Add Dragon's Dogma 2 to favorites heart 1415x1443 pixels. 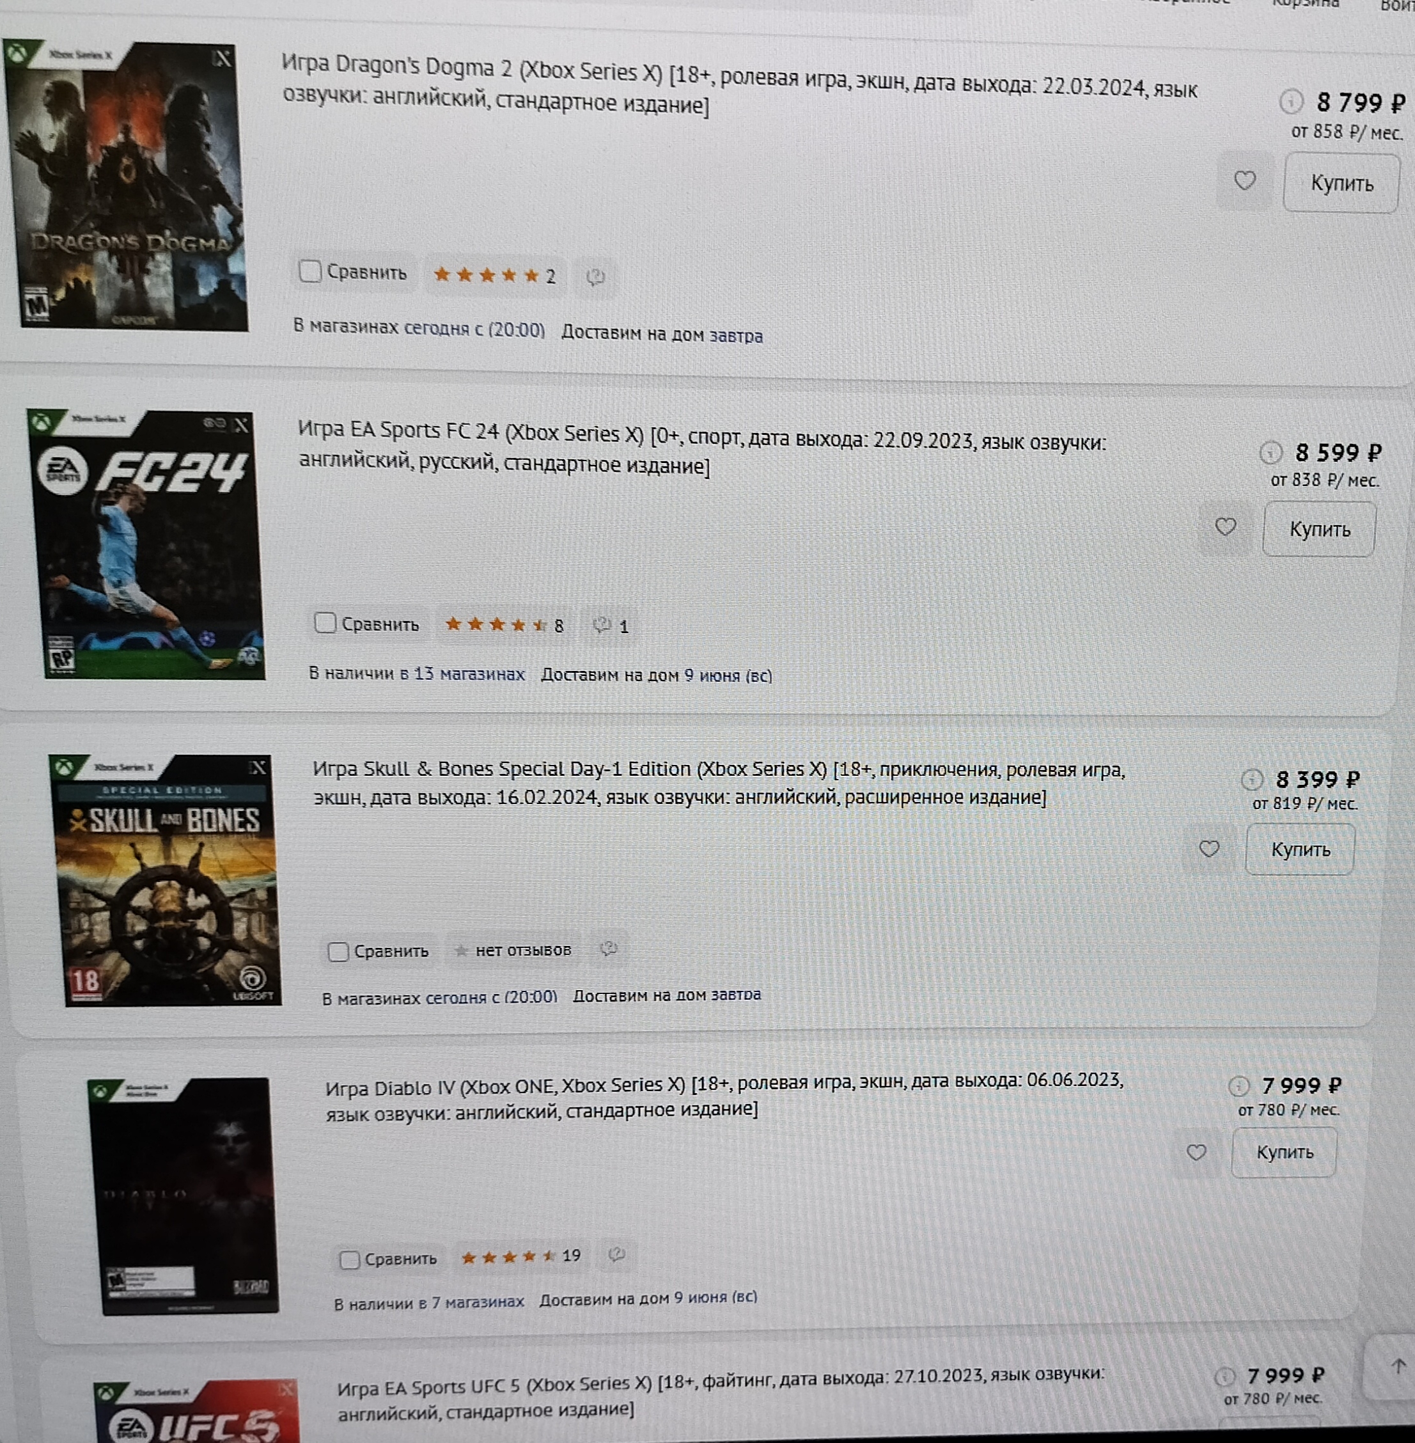(x=1245, y=180)
